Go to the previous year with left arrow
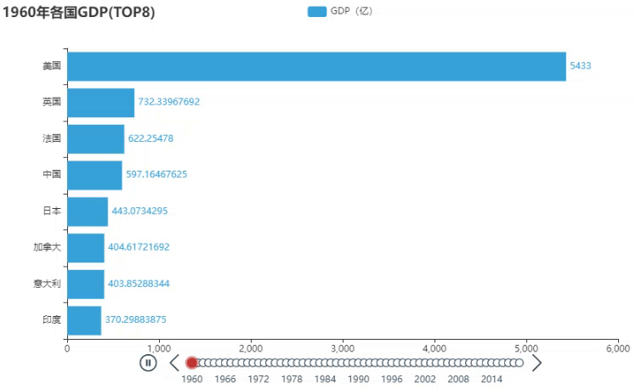This screenshot has height=389, width=636. point(175,363)
